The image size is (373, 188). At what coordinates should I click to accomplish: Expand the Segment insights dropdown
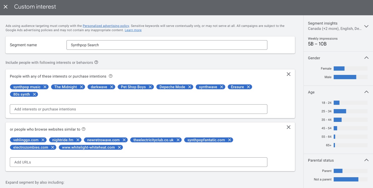[366, 26]
